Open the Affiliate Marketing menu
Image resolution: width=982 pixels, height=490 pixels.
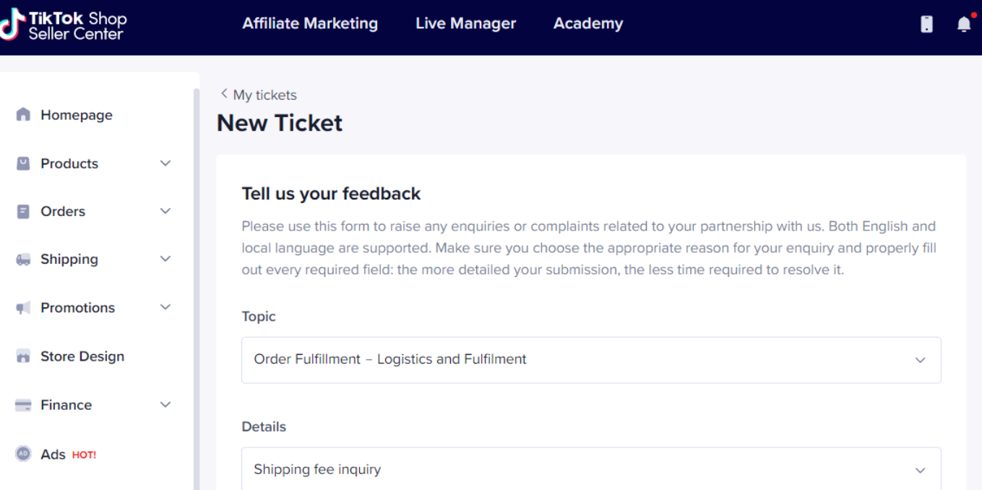coord(310,24)
